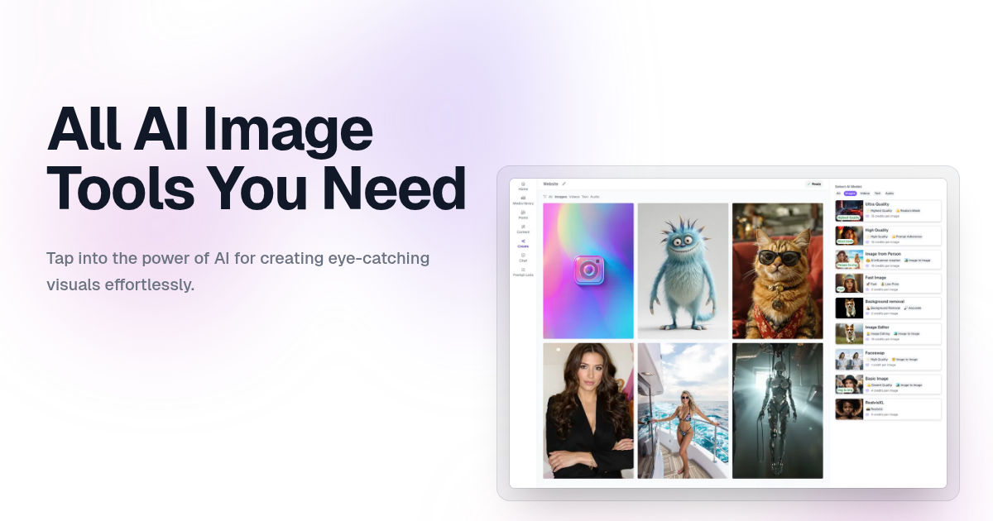Enable the Images pill in the model selector
This screenshot has height=521, width=993.
(x=850, y=194)
